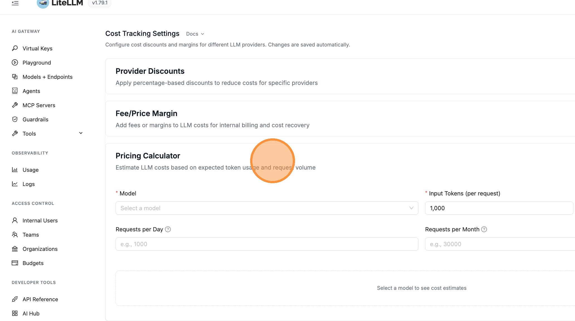Edit the Input Tokens per request field
The width and height of the screenshot is (575, 321).
[x=499, y=208]
